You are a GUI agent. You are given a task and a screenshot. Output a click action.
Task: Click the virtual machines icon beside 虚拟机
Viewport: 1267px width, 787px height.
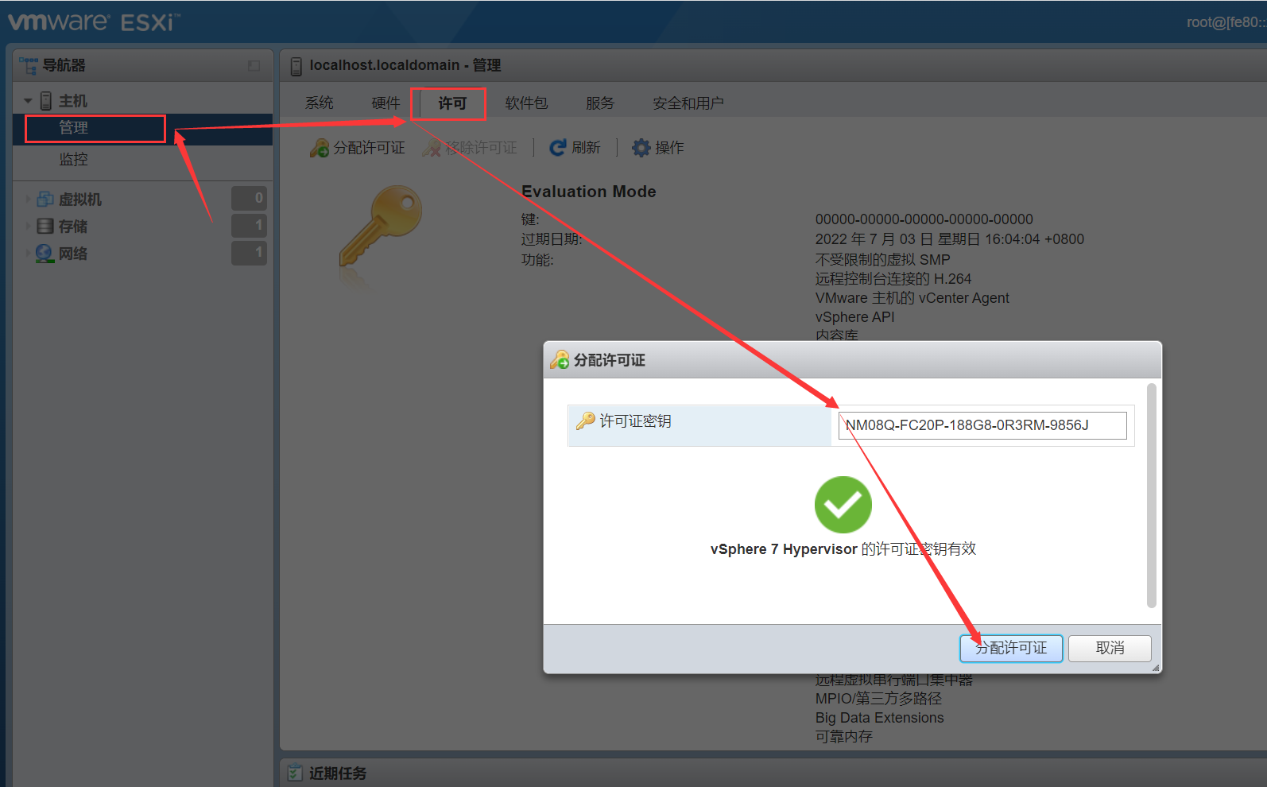tap(46, 200)
